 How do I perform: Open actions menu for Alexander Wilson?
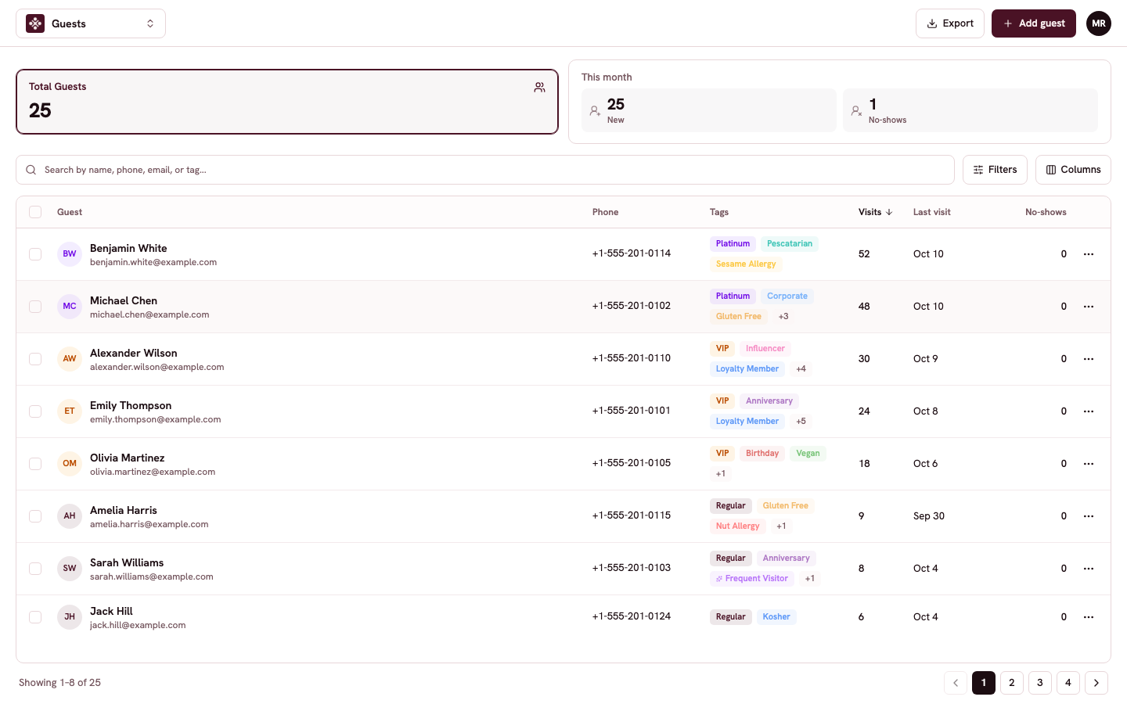(x=1089, y=359)
